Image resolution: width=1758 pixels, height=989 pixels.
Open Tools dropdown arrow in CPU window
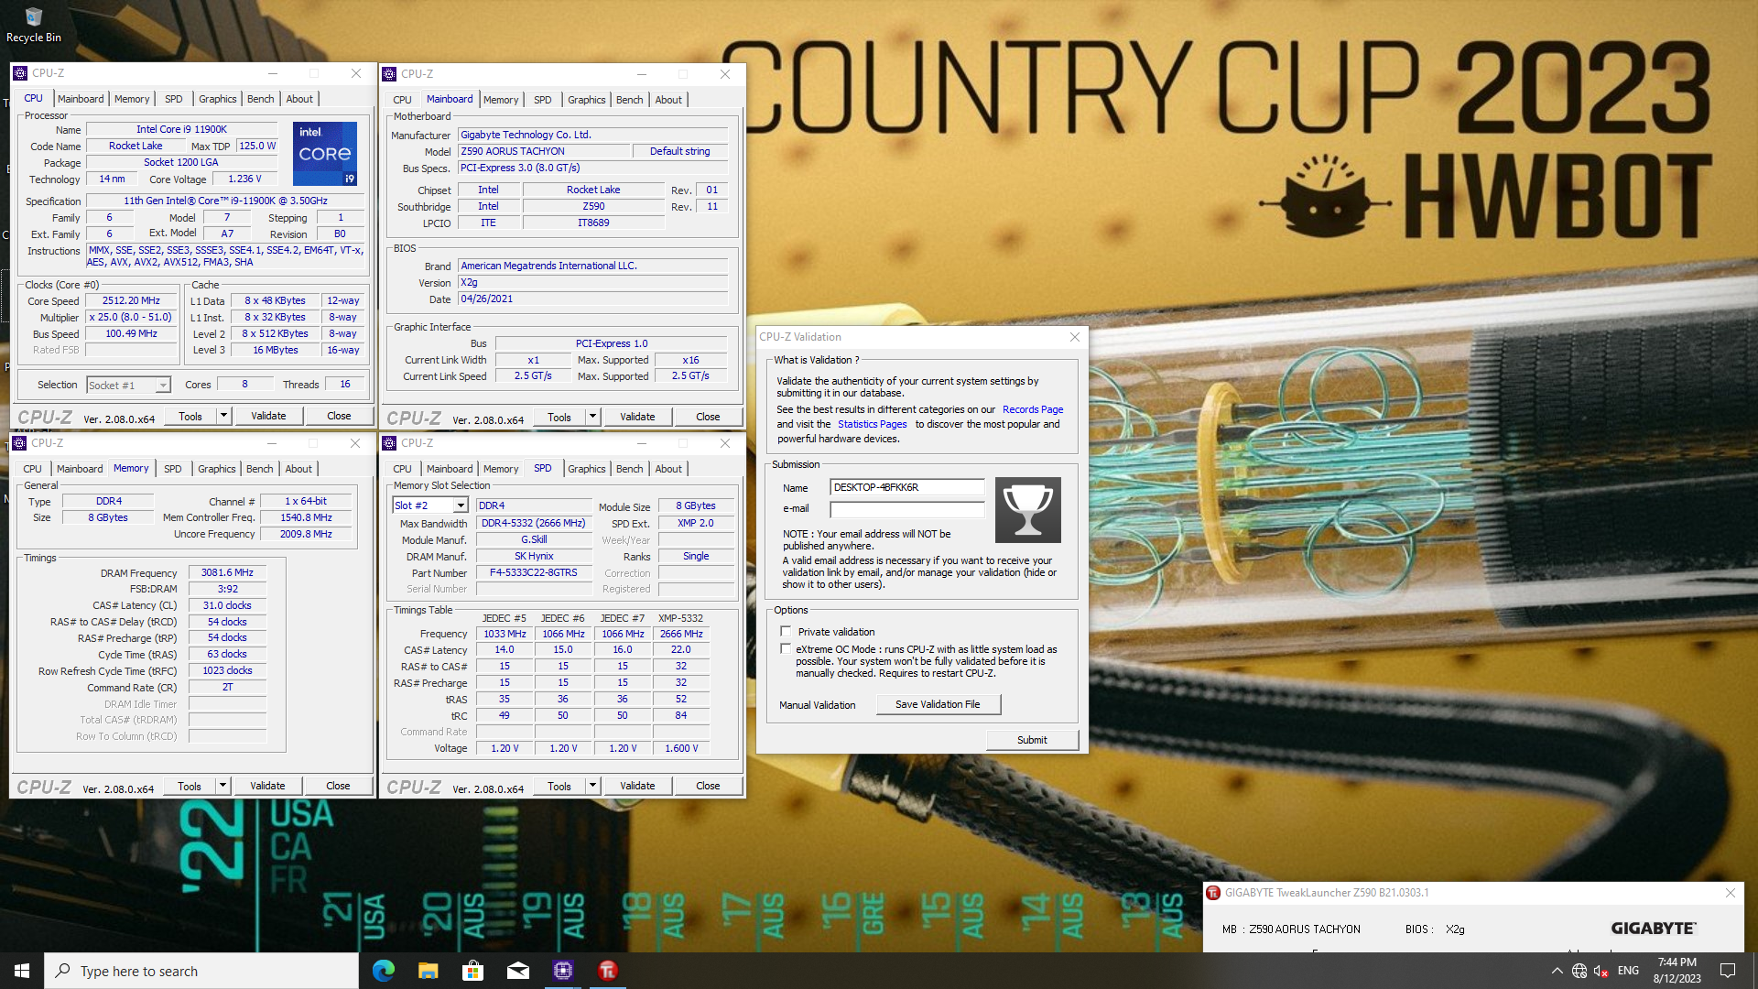point(223,416)
